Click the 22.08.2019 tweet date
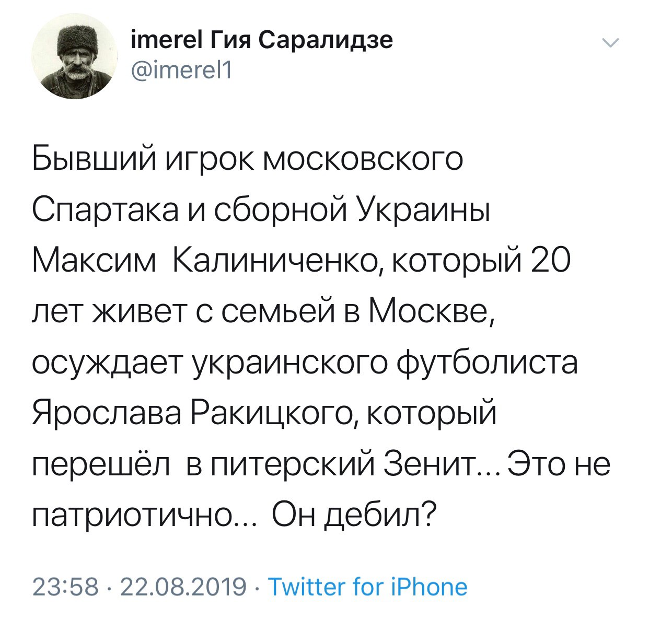Screen dimensions: 649x619 (x=183, y=587)
